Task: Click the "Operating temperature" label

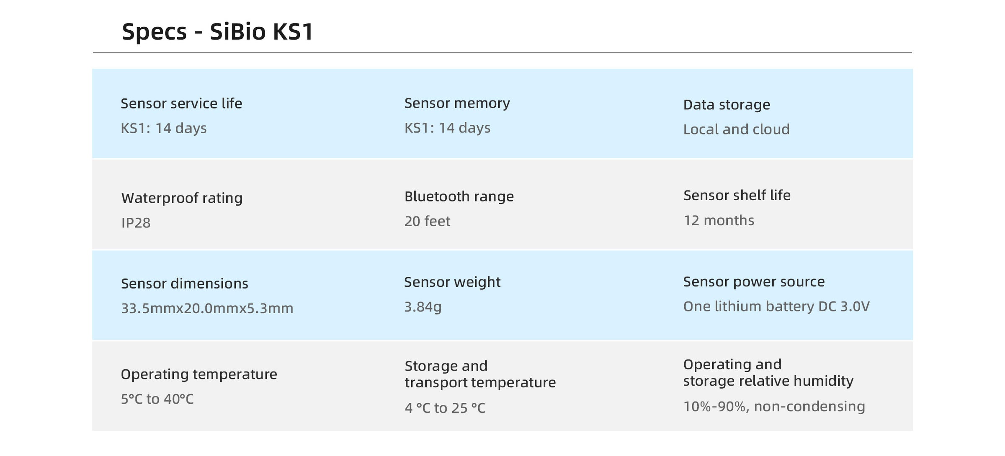Action: click(x=199, y=374)
